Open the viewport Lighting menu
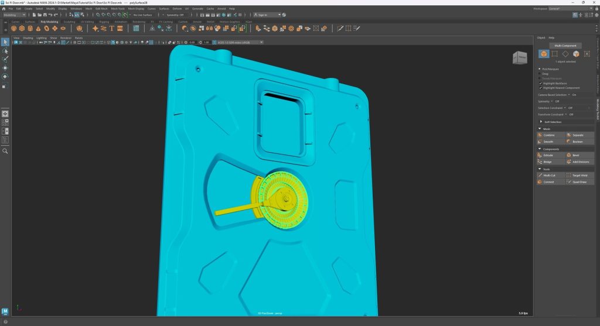The image size is (600, 326). coord(42,38)
